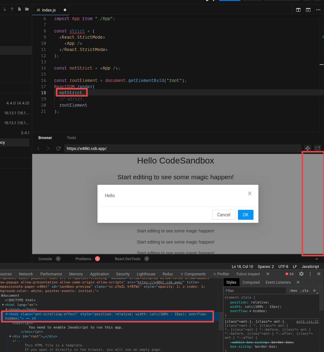Open DevTools three-dot menu
The image size is (324, 352).
(x=310, y=274)
